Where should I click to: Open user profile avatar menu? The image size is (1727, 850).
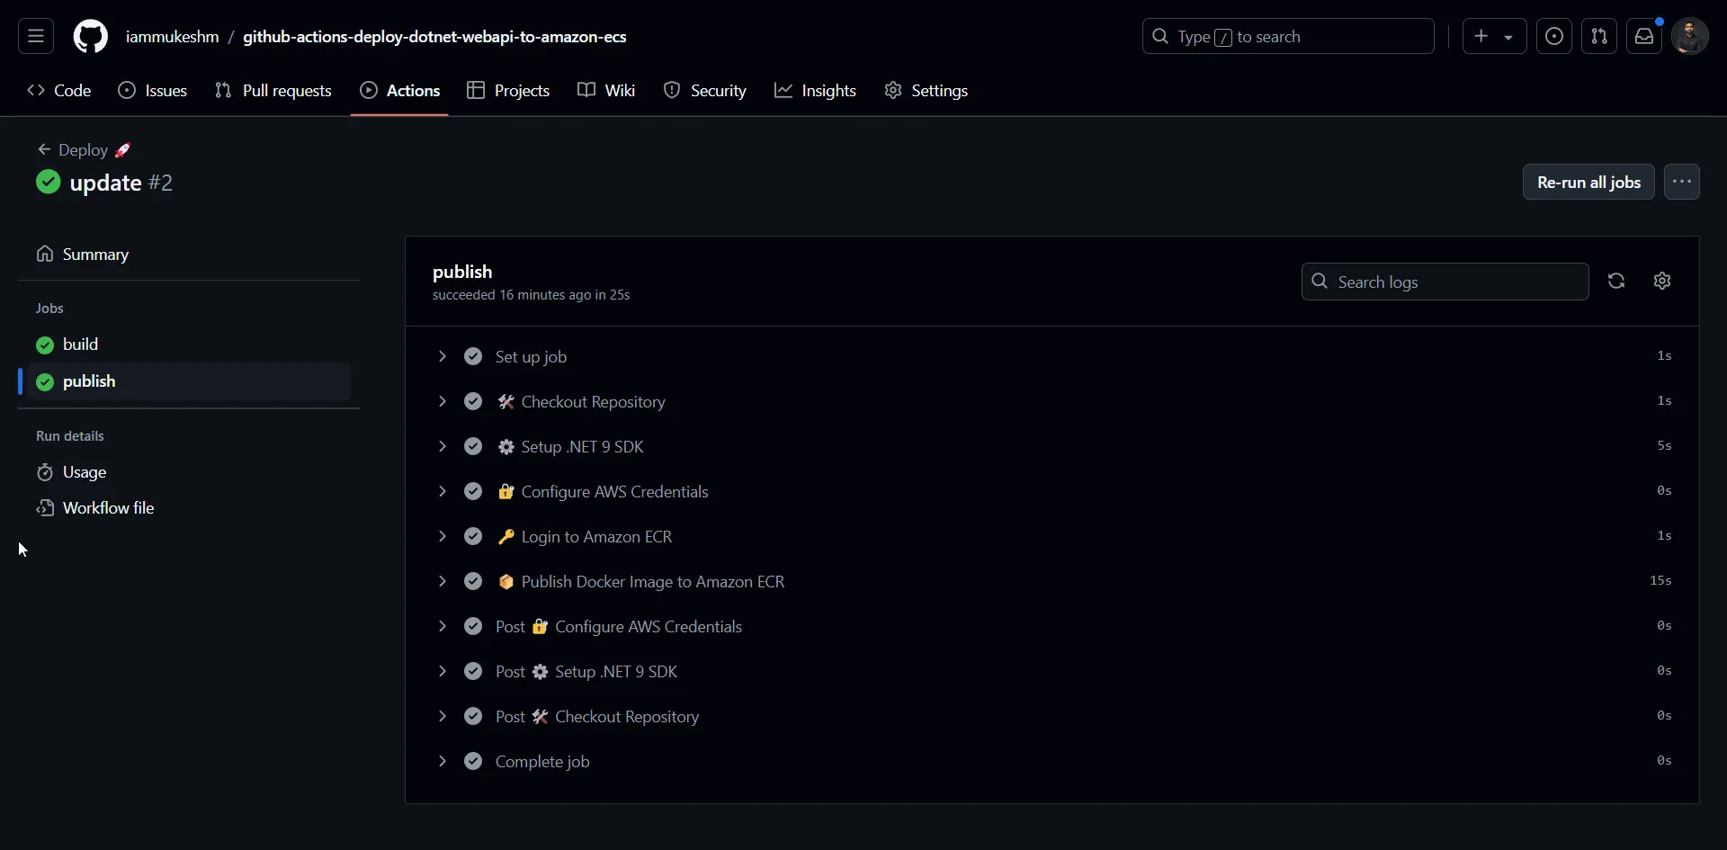pyautogui.click(x=1689, y=37)
